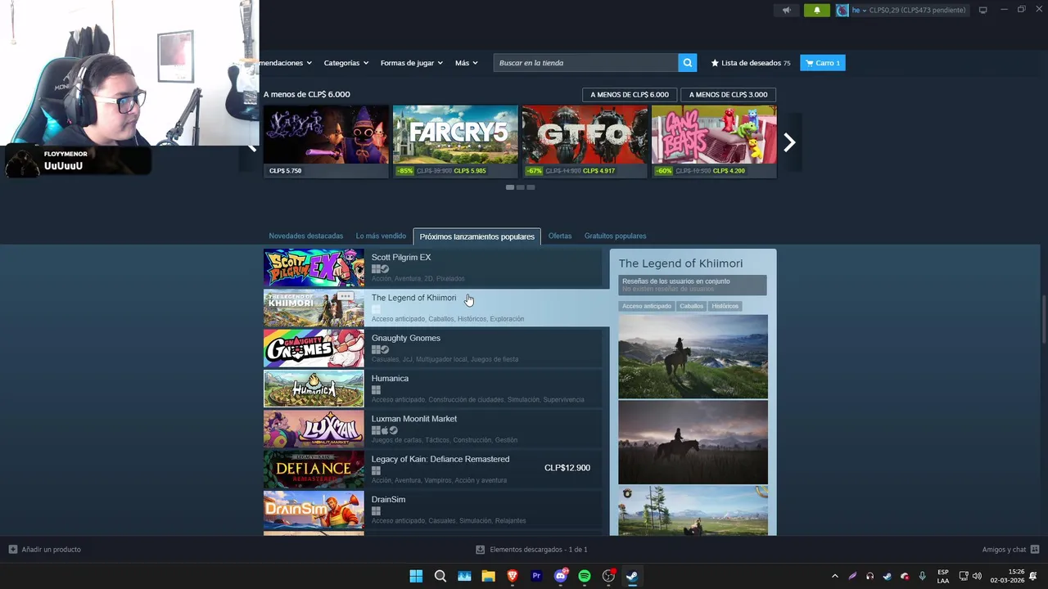Expand the Formas de jugar menu
This screenshot has height=589, width=1048.
(412, 63)
